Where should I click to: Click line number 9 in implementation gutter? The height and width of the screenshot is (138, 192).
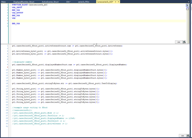coord(7,67)
